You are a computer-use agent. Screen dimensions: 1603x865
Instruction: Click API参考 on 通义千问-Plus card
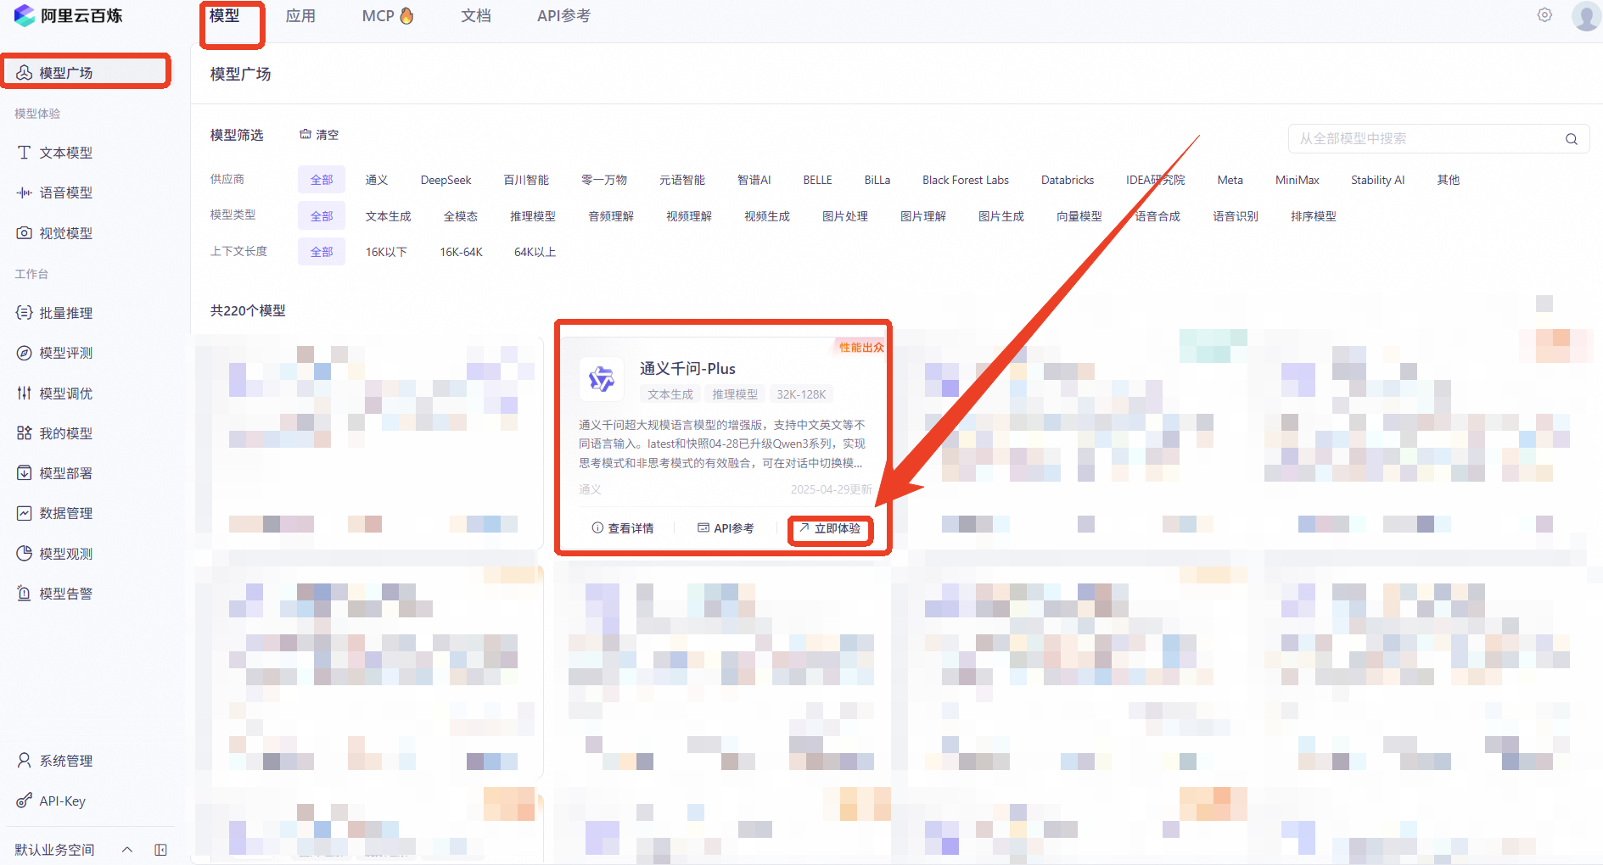[x=726, y=528]
